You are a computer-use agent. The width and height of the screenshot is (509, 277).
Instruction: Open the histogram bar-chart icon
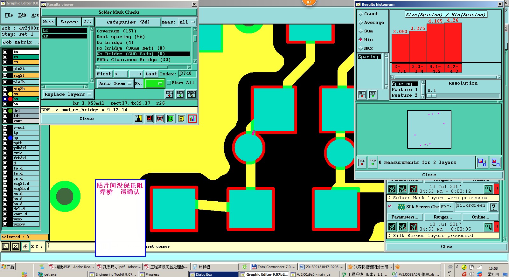pos(192,119)
